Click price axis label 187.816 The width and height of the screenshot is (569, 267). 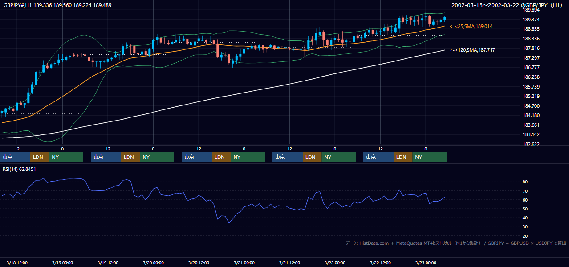pos(531,49)
